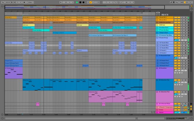The image size is (194, 121).
Task: Open Key map mode
Action: tap(177, 2)
